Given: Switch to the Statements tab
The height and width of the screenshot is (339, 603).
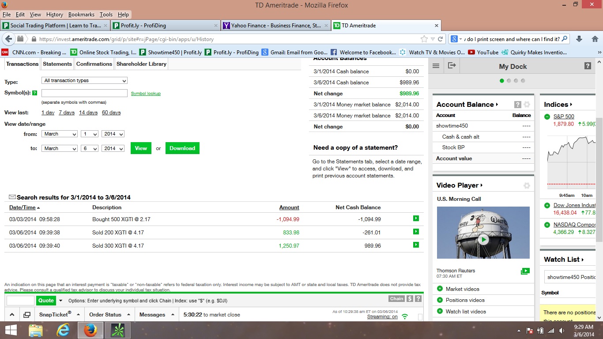Looking at the screenshot, I should [57, 64].
